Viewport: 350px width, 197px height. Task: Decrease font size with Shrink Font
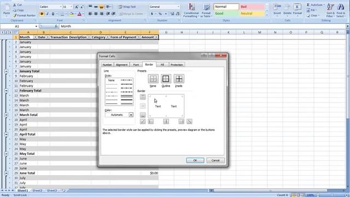pos(81,7)
